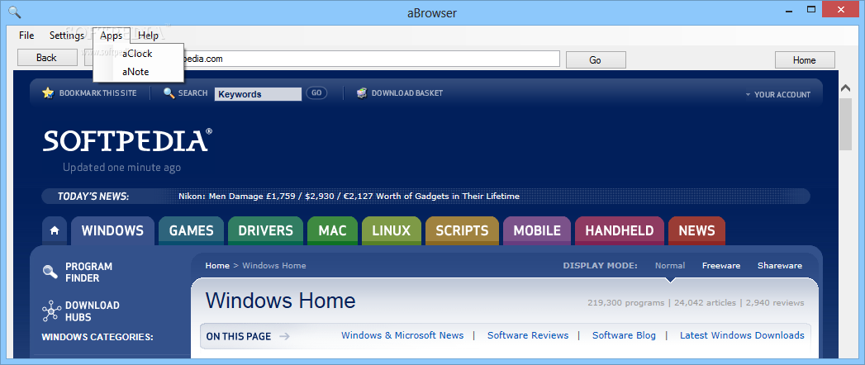Open the Help menu
Screen dimensions: 865x365
coord(149,36)
